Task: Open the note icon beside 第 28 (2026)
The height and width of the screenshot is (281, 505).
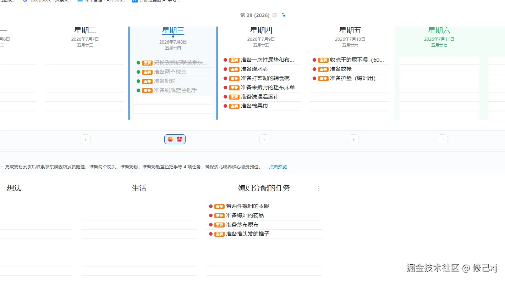Action: coord(275,15)
